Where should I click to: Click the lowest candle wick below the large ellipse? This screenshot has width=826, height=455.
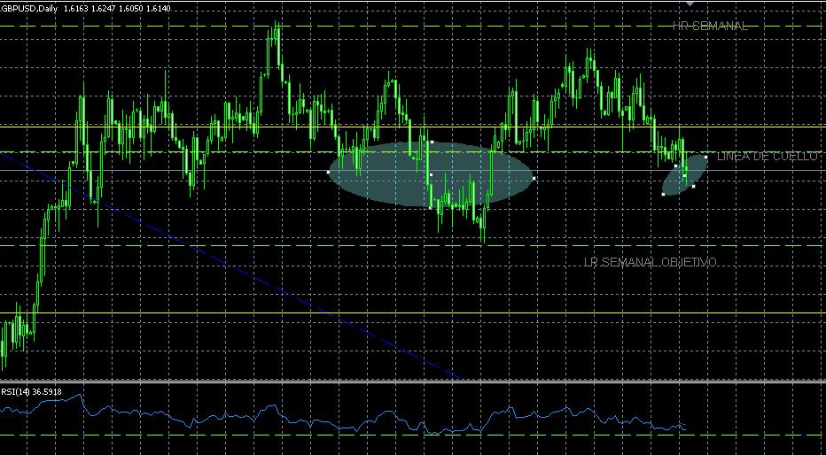(484, 241)
